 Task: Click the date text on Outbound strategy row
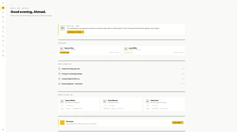[183, 69]
